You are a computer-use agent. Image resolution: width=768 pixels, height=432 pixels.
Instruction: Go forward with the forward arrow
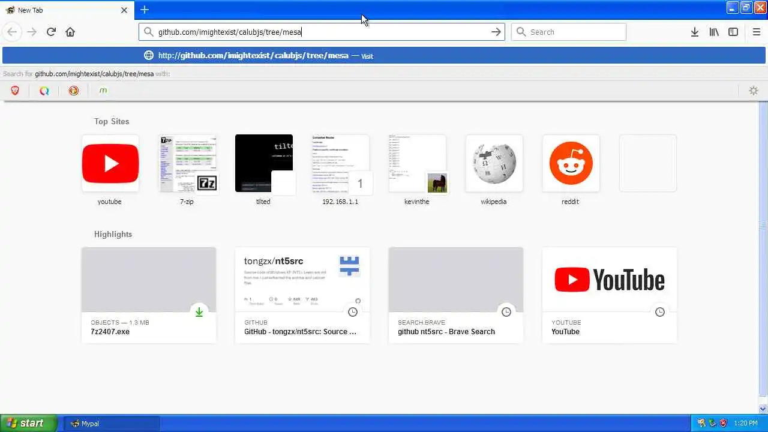(32, 32)
